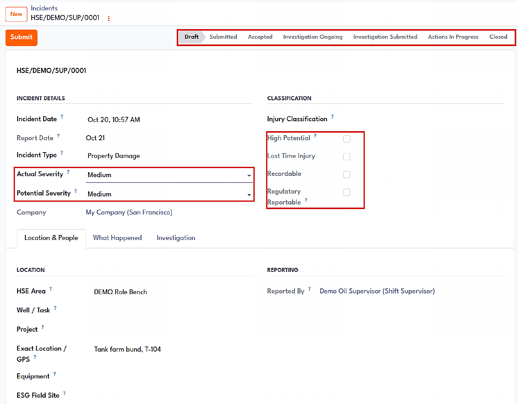
Task: Click the New record button
Action: pos(16,14)
